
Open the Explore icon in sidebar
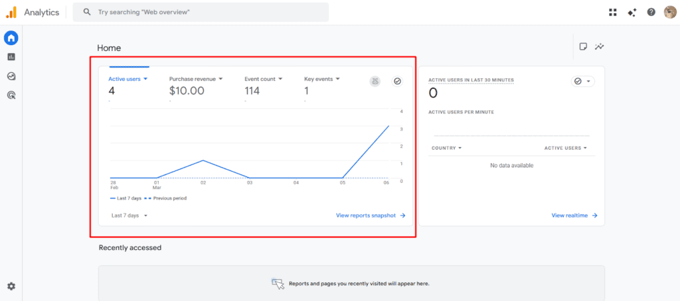(x=11, y=76)
